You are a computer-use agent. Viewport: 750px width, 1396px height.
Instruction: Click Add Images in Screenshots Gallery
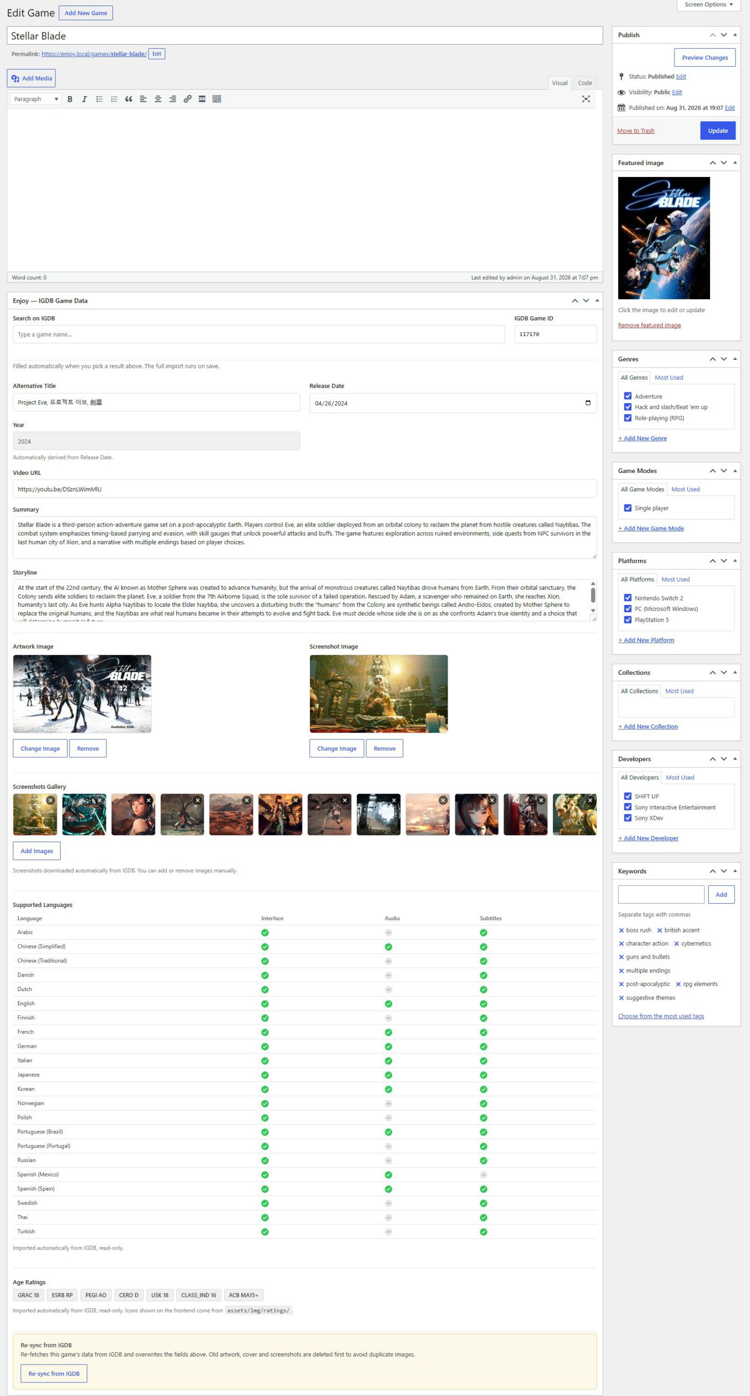click(x=37, y=851)
